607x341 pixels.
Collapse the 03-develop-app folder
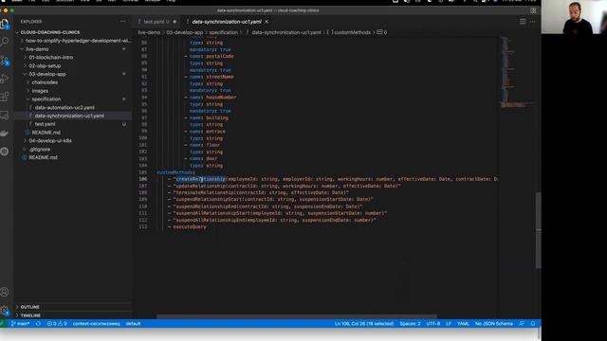click(47, 74)
